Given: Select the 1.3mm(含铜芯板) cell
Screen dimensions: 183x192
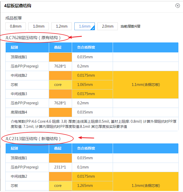Looking at the screenshot, I should pyautogui.click(x=145, y=186).
